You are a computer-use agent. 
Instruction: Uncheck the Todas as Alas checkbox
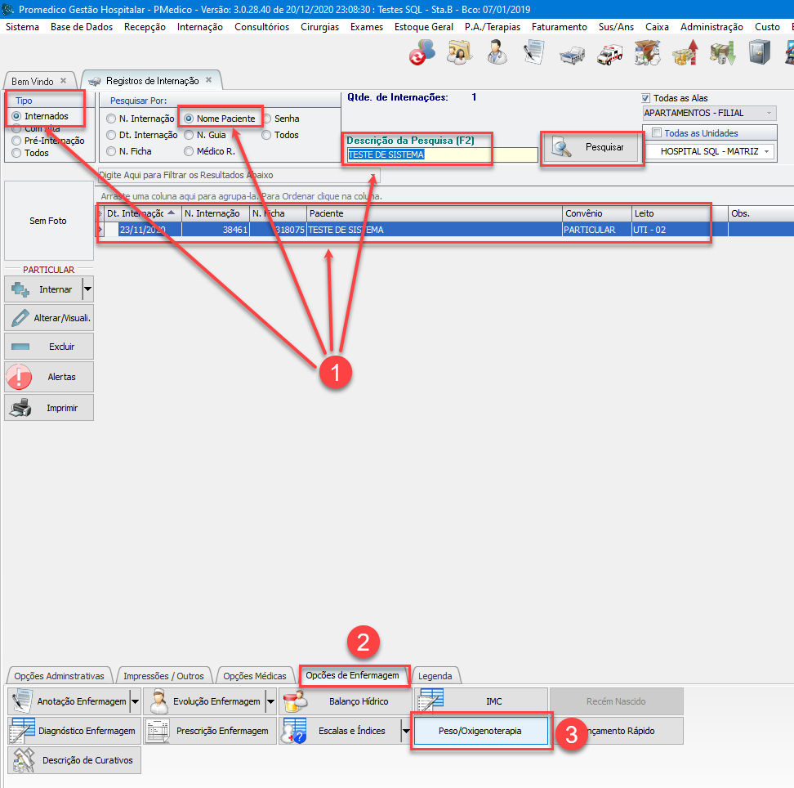coord(647,98)
